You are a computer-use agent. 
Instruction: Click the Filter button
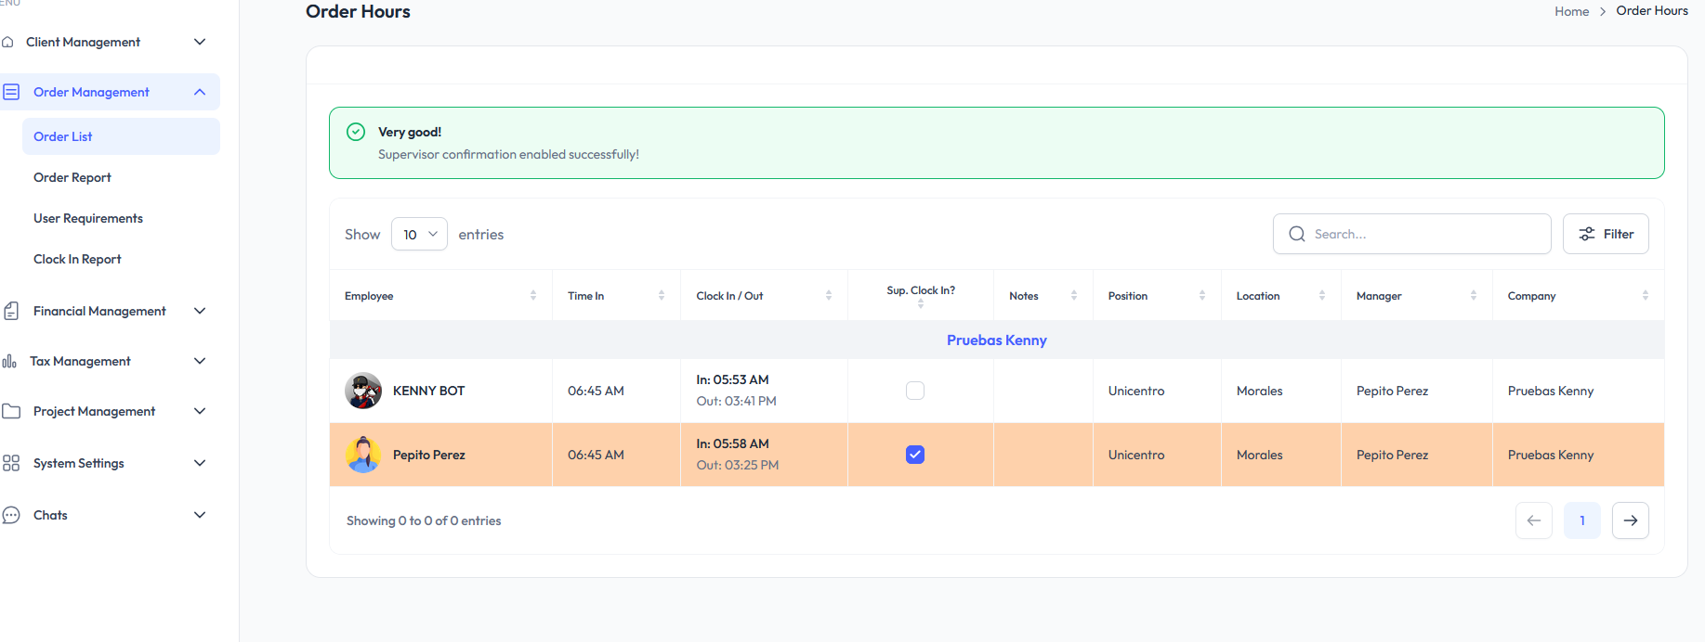1605,234
